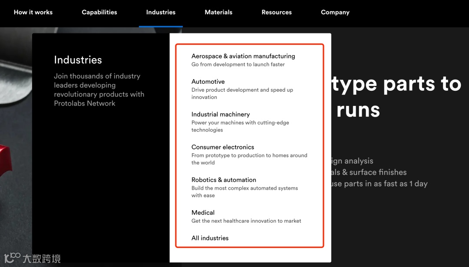Open Aerospace & aviation manufacturing link

click(243, 56)
